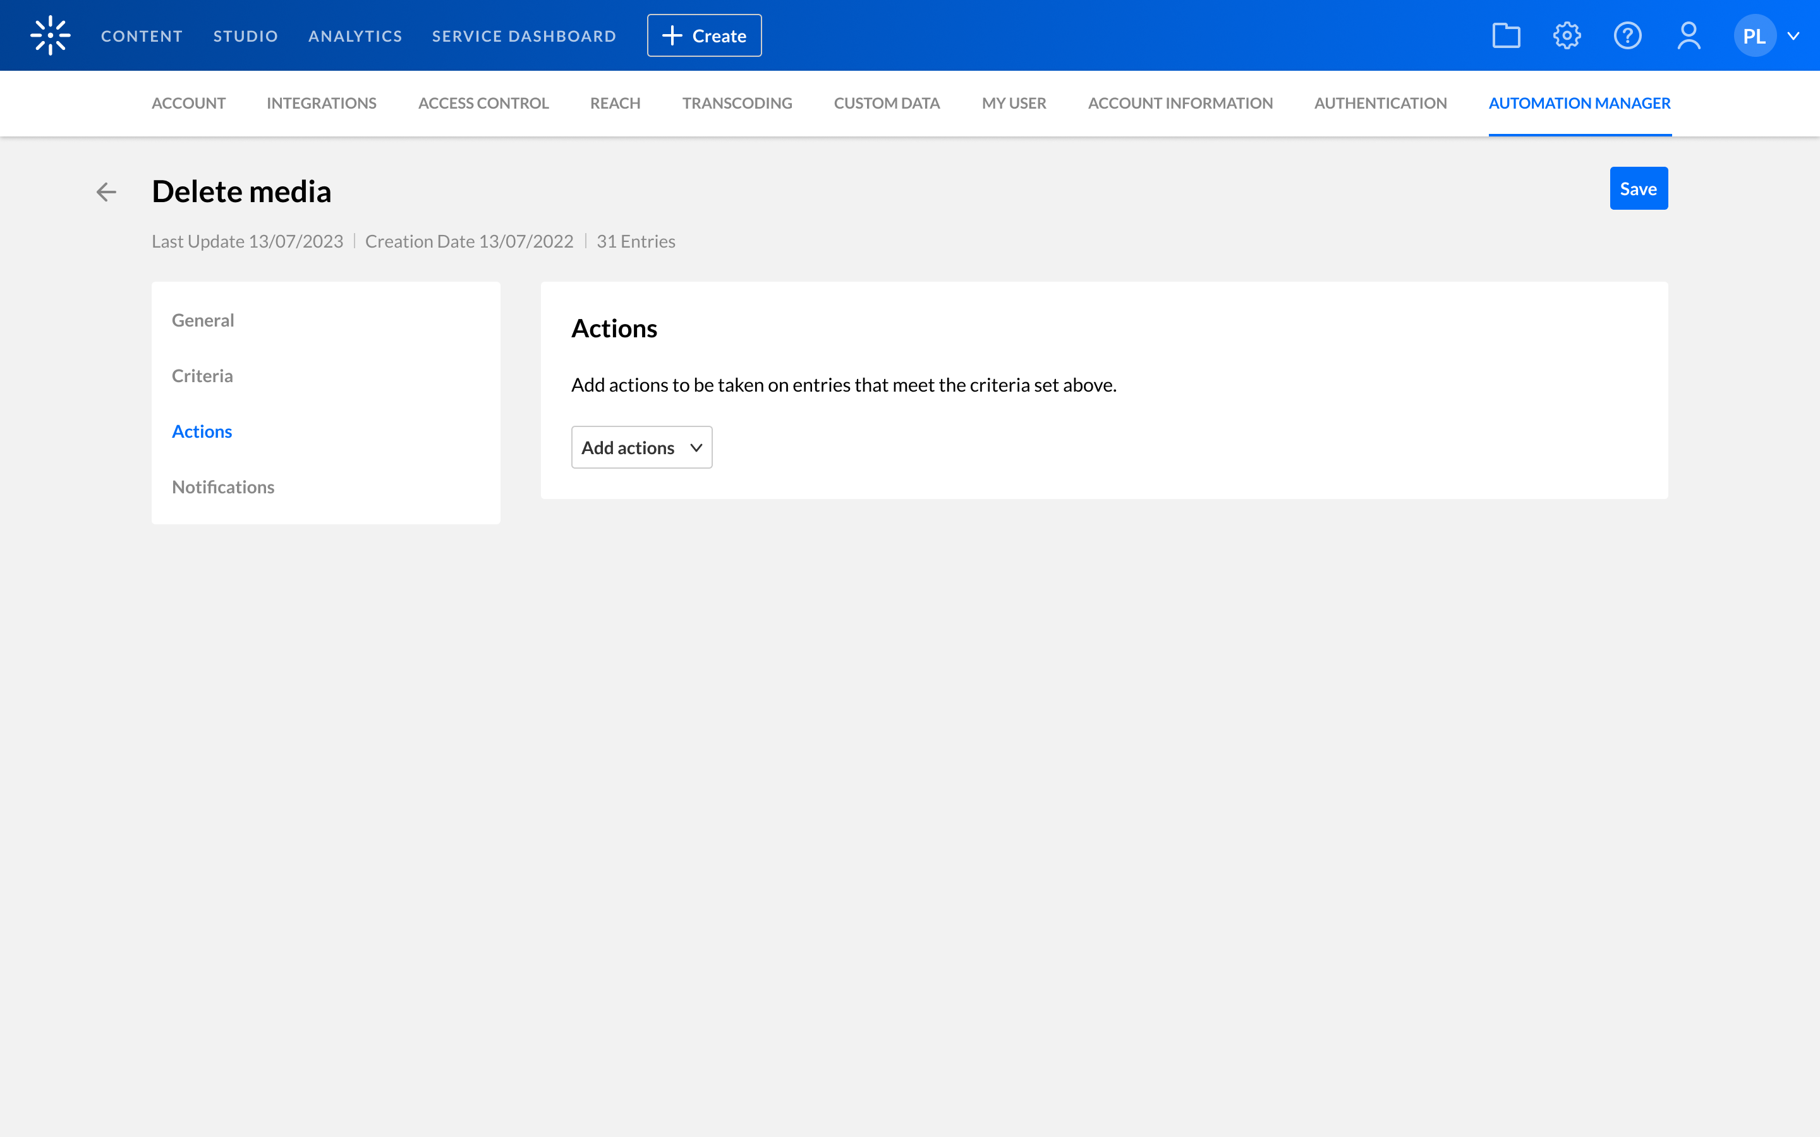Open the Notifications section
1820x1137 pixels.
222,487
